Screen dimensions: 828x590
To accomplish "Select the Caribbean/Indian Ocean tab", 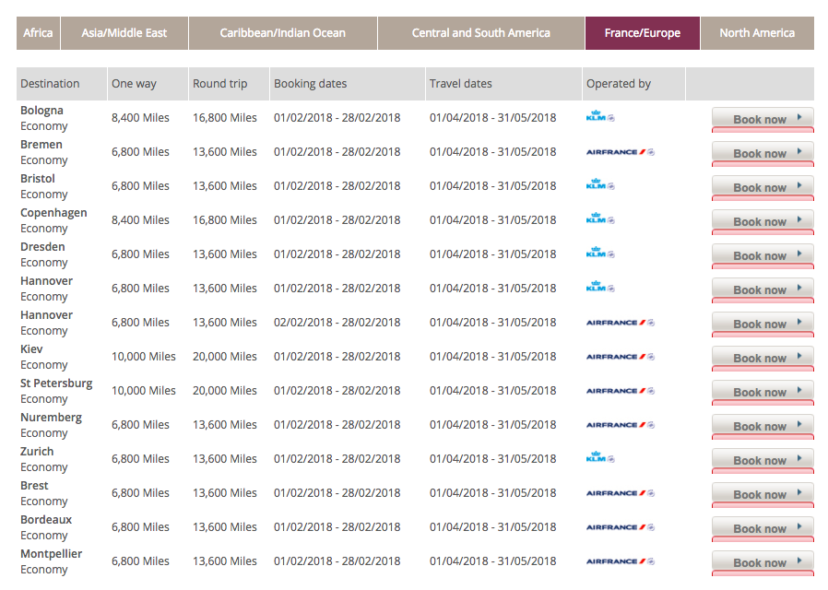I will [x=282, y=33].
